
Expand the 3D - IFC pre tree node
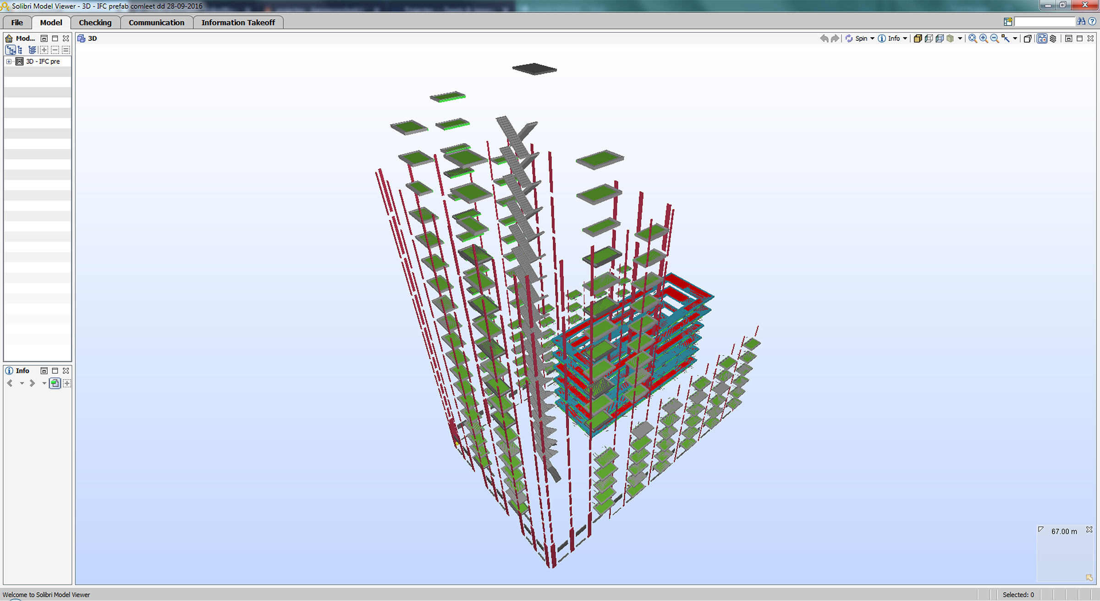tap(9, 61)
